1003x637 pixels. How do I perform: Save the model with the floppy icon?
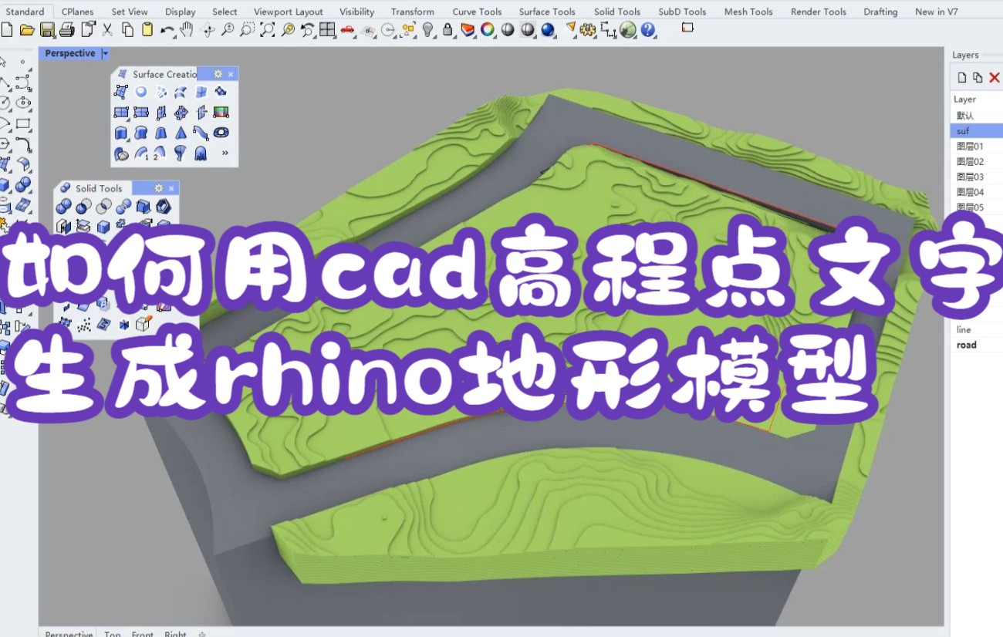click(x=48, y=30)
